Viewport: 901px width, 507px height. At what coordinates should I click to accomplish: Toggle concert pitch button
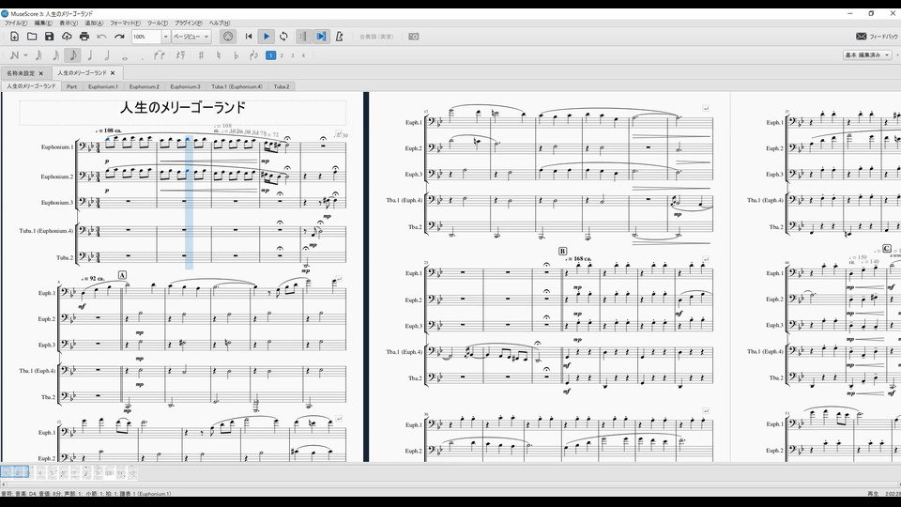376,37
